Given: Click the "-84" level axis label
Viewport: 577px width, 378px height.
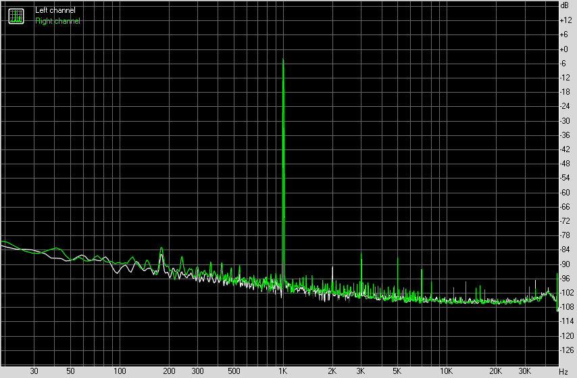Looking at the screenshot, I should tap(565, 250).
